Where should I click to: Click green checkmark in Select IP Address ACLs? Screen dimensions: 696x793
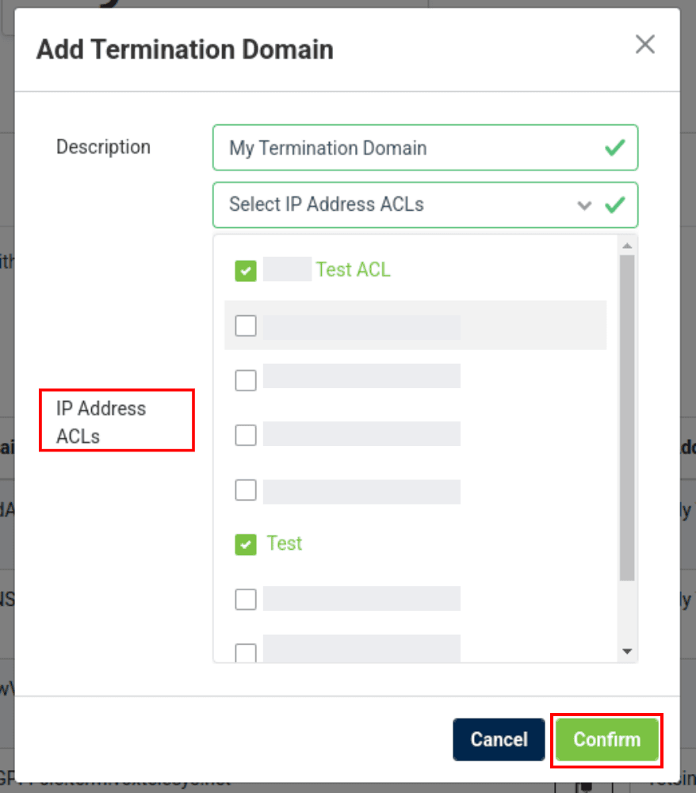[614, 205]
